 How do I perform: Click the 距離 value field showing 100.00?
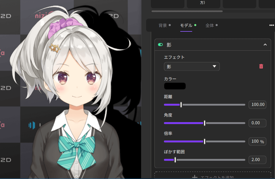pyautogui.click(x=257, y=105)
